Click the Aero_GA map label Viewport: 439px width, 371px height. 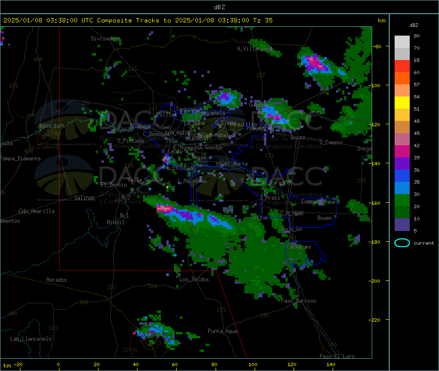pos(292,229)
